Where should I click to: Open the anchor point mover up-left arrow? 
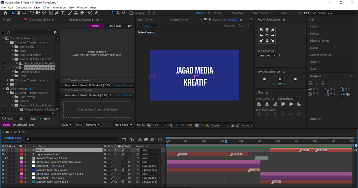[x=262, y=30]
